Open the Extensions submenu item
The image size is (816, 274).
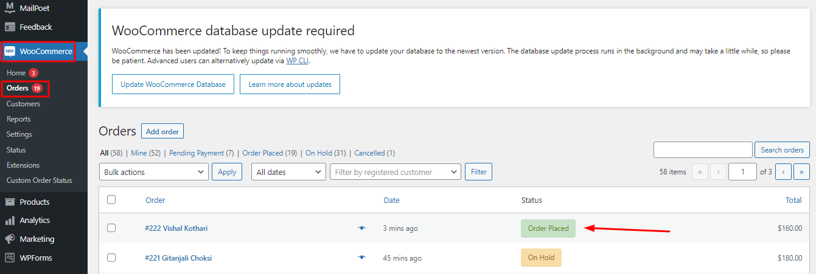point(23,165)
